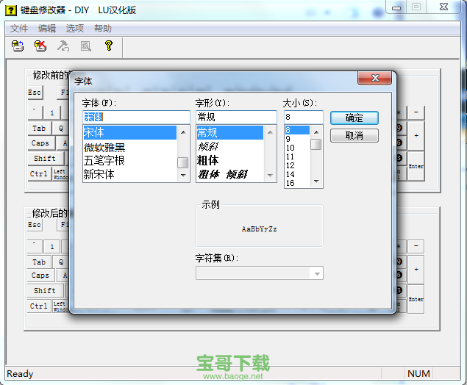Viewport: 467px width, 385px height.
Task: Open the 文件 menu
Action: pyautogui.click(x=19, y=29)
